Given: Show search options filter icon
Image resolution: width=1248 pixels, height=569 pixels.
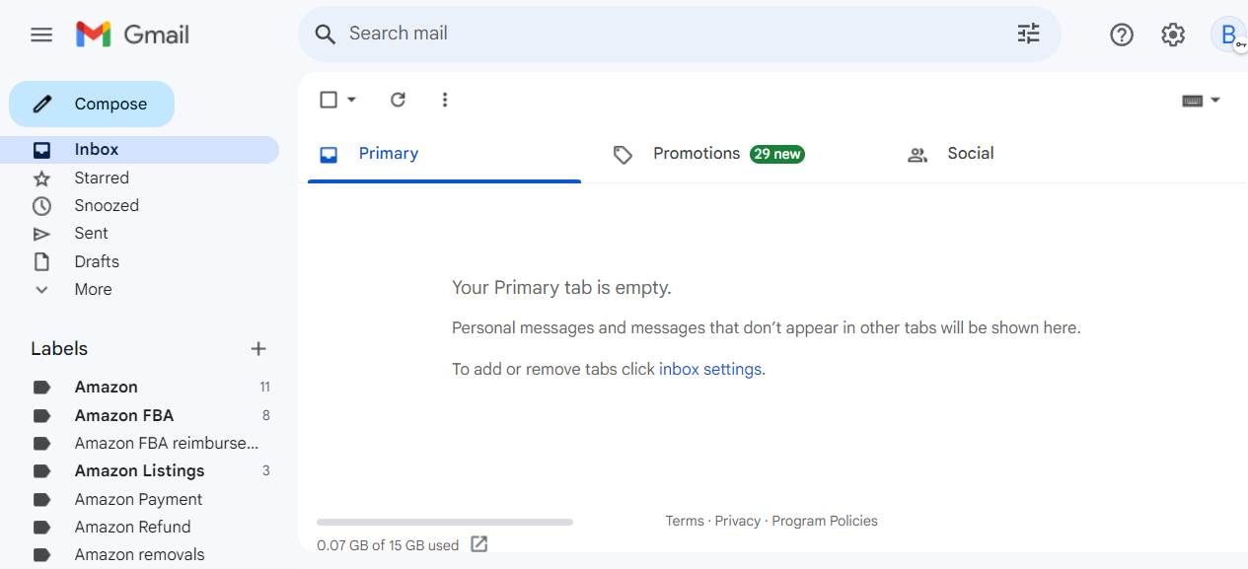Looking at the screenshot, I should coord(1029,35).
